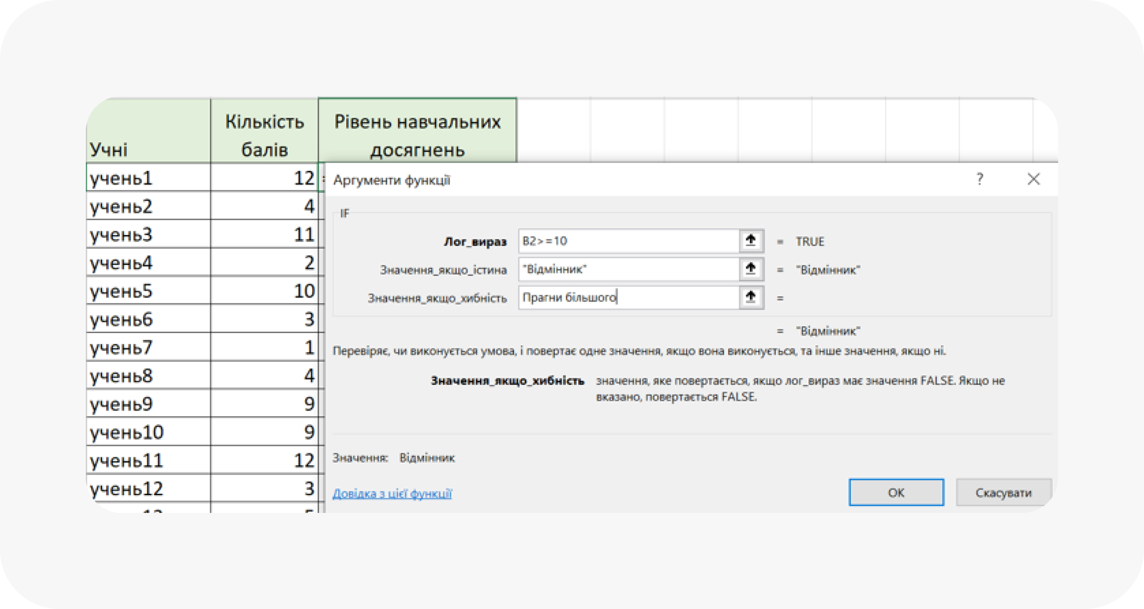The width and height of the screenshot is (1144, 609).
Task: Click collapse arrow beside Значення_якщо_істина field
Action: pos(751,269)
